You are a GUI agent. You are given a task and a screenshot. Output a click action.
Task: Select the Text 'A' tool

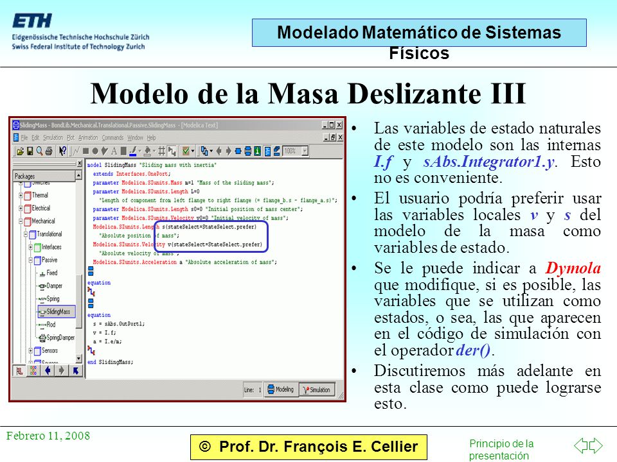114,151
